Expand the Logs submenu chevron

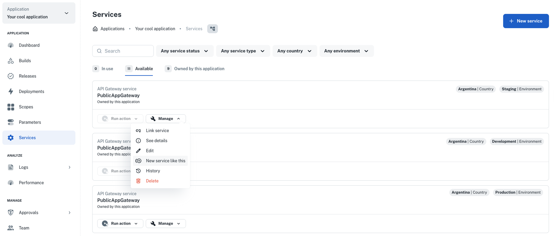tap(69, 167)
